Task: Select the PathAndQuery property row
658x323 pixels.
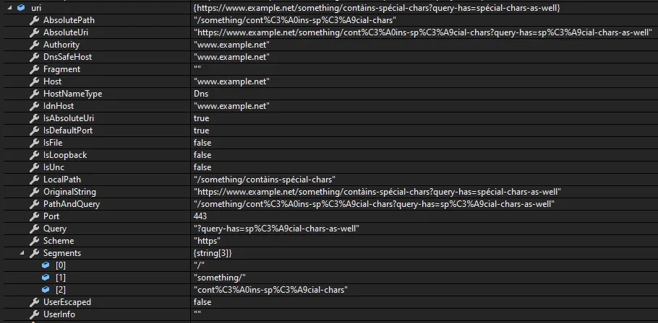Action: (x=329, y=204)
